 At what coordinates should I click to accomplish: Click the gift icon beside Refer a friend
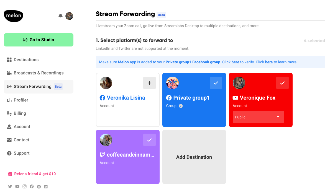coord(10,174)
